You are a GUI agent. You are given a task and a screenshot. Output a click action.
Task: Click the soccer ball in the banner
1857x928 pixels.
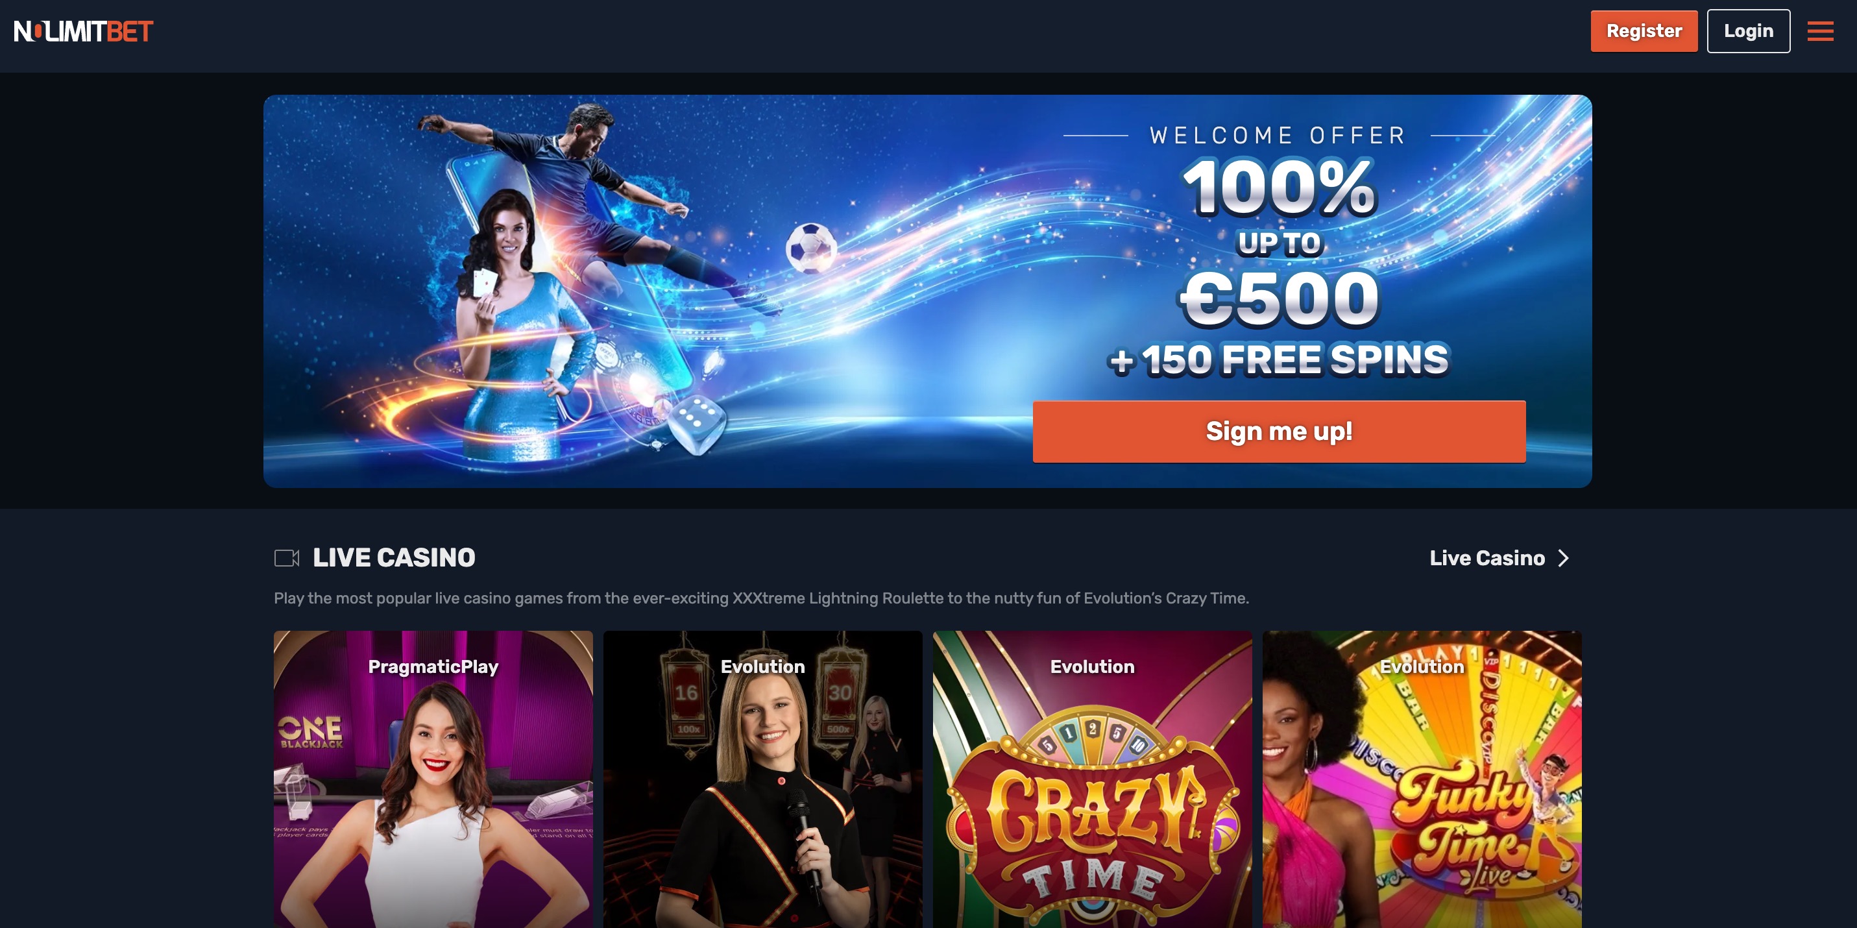(x=811, y=247)
